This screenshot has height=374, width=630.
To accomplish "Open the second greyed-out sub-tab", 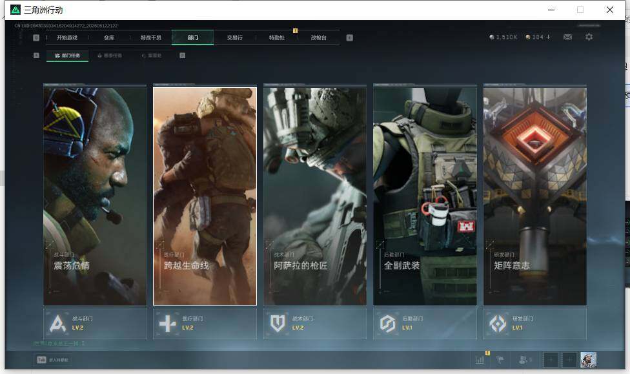I will tap(110, 56).
